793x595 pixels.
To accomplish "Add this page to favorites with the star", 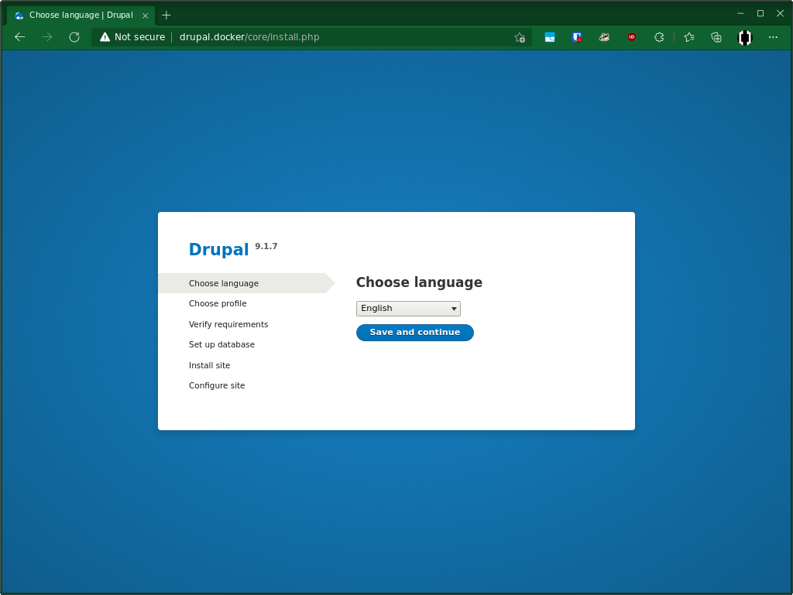I will 519,36.
